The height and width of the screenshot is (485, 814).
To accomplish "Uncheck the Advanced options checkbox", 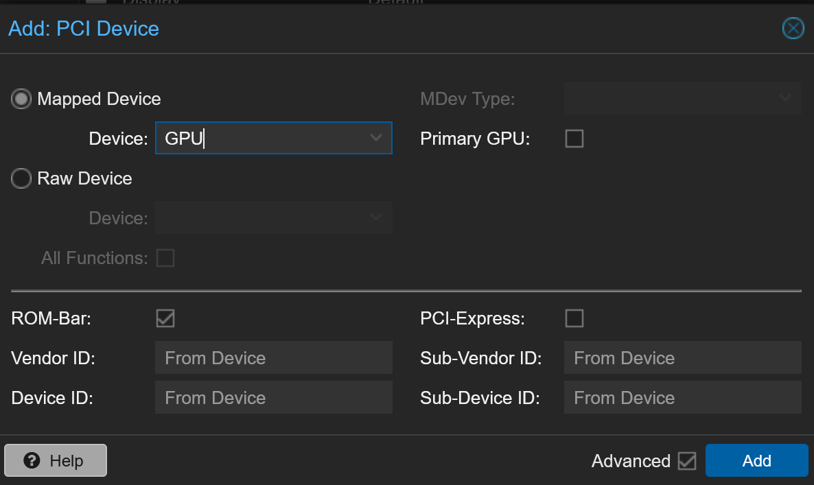I will [x=686, y=461].
